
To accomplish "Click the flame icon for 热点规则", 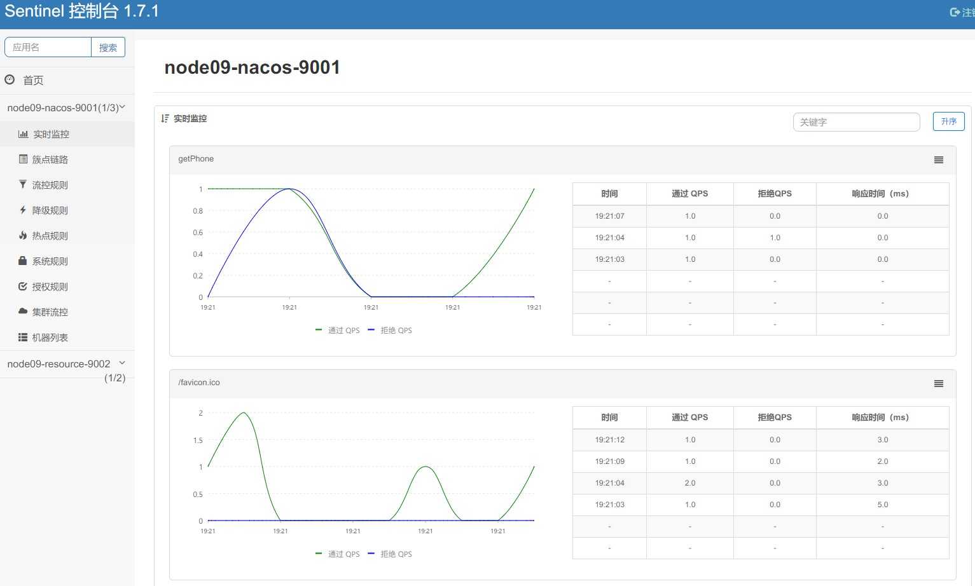I will (23, 236).
